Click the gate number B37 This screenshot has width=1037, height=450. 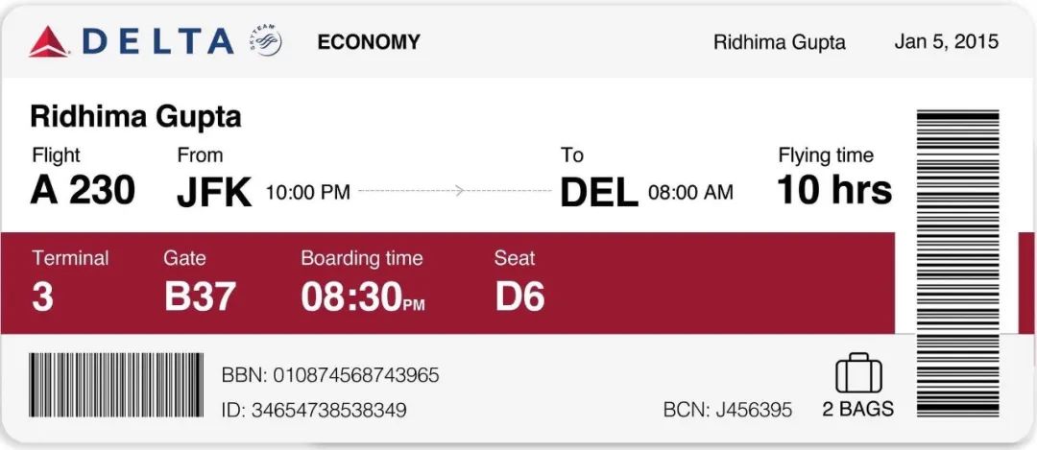click(200, 296)
